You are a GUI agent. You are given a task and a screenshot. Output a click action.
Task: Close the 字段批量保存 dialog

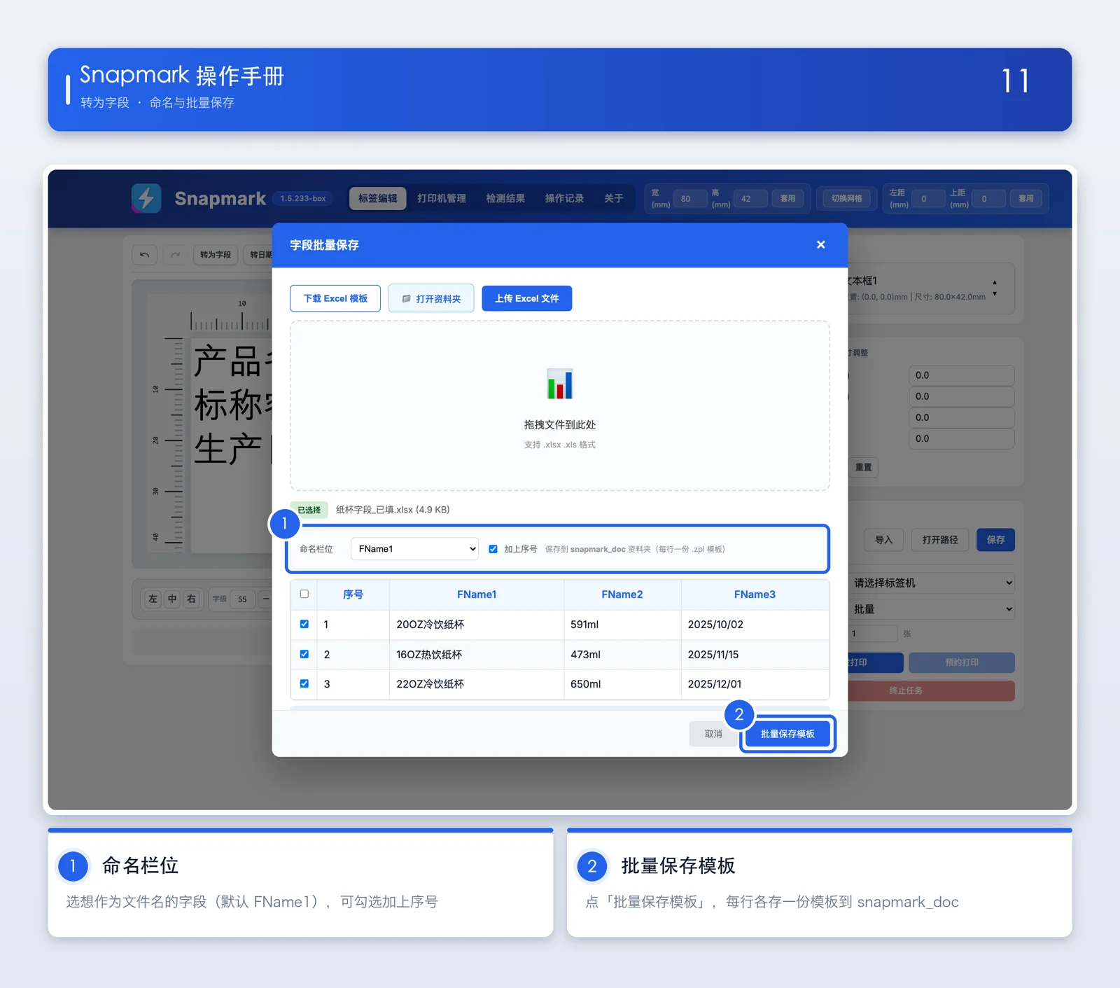[x=820, y=244]
